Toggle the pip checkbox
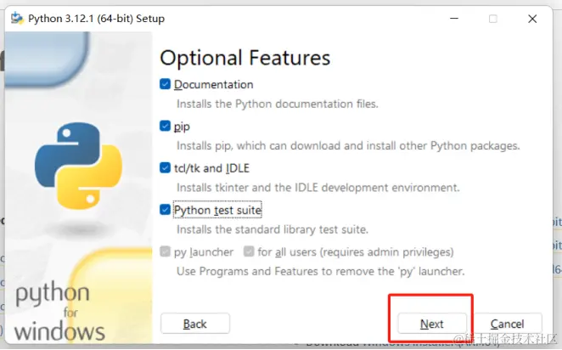The image size is (562, 350). [165, 126]
